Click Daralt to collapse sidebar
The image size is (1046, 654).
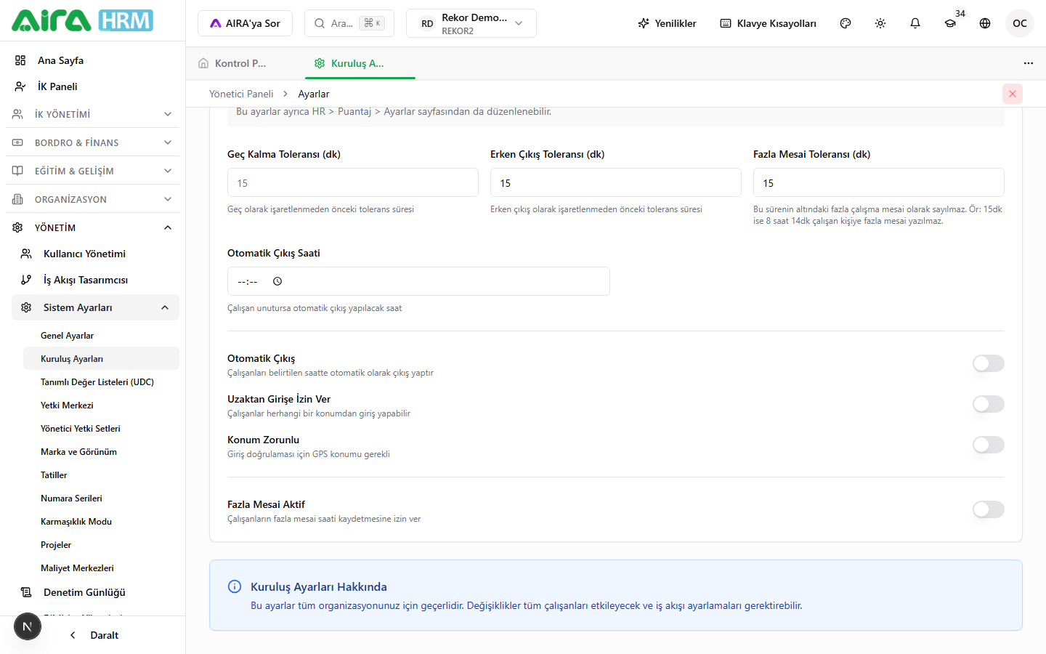(94, 635)
